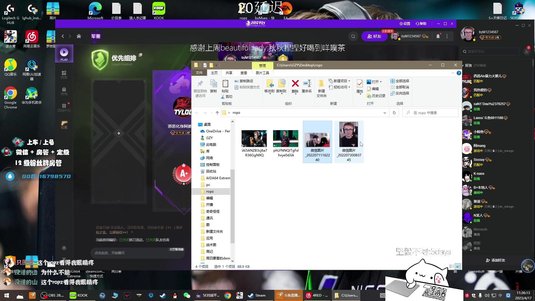The width and height of the screenshot is (535, 301).
Task: Select the file iAi5ANZB3cj6a7R36GgN9Q
Action: (x=254, y=143)
